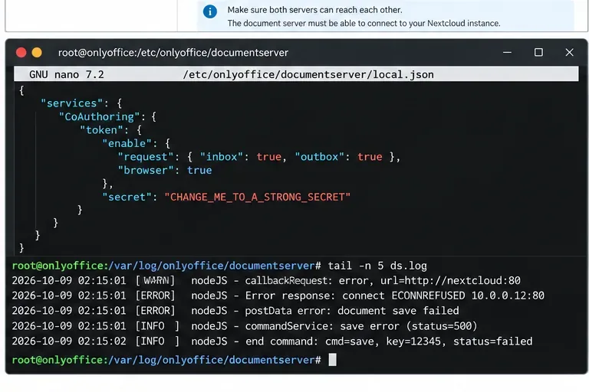The width and height of the screenshot is (589, 392).
Task: Click the red dot in terminal title bar
Action: [21, 53]
